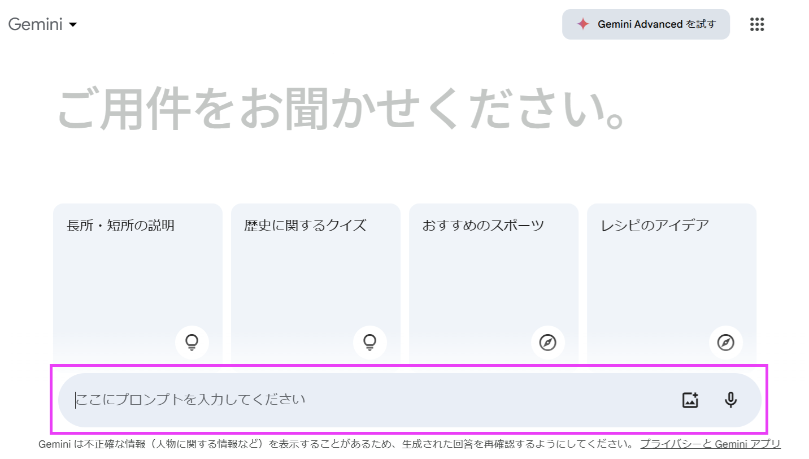Click the compass icon on レシピのアイデア card
This screenshot has height=459, width=809.
tap(726, 342)
